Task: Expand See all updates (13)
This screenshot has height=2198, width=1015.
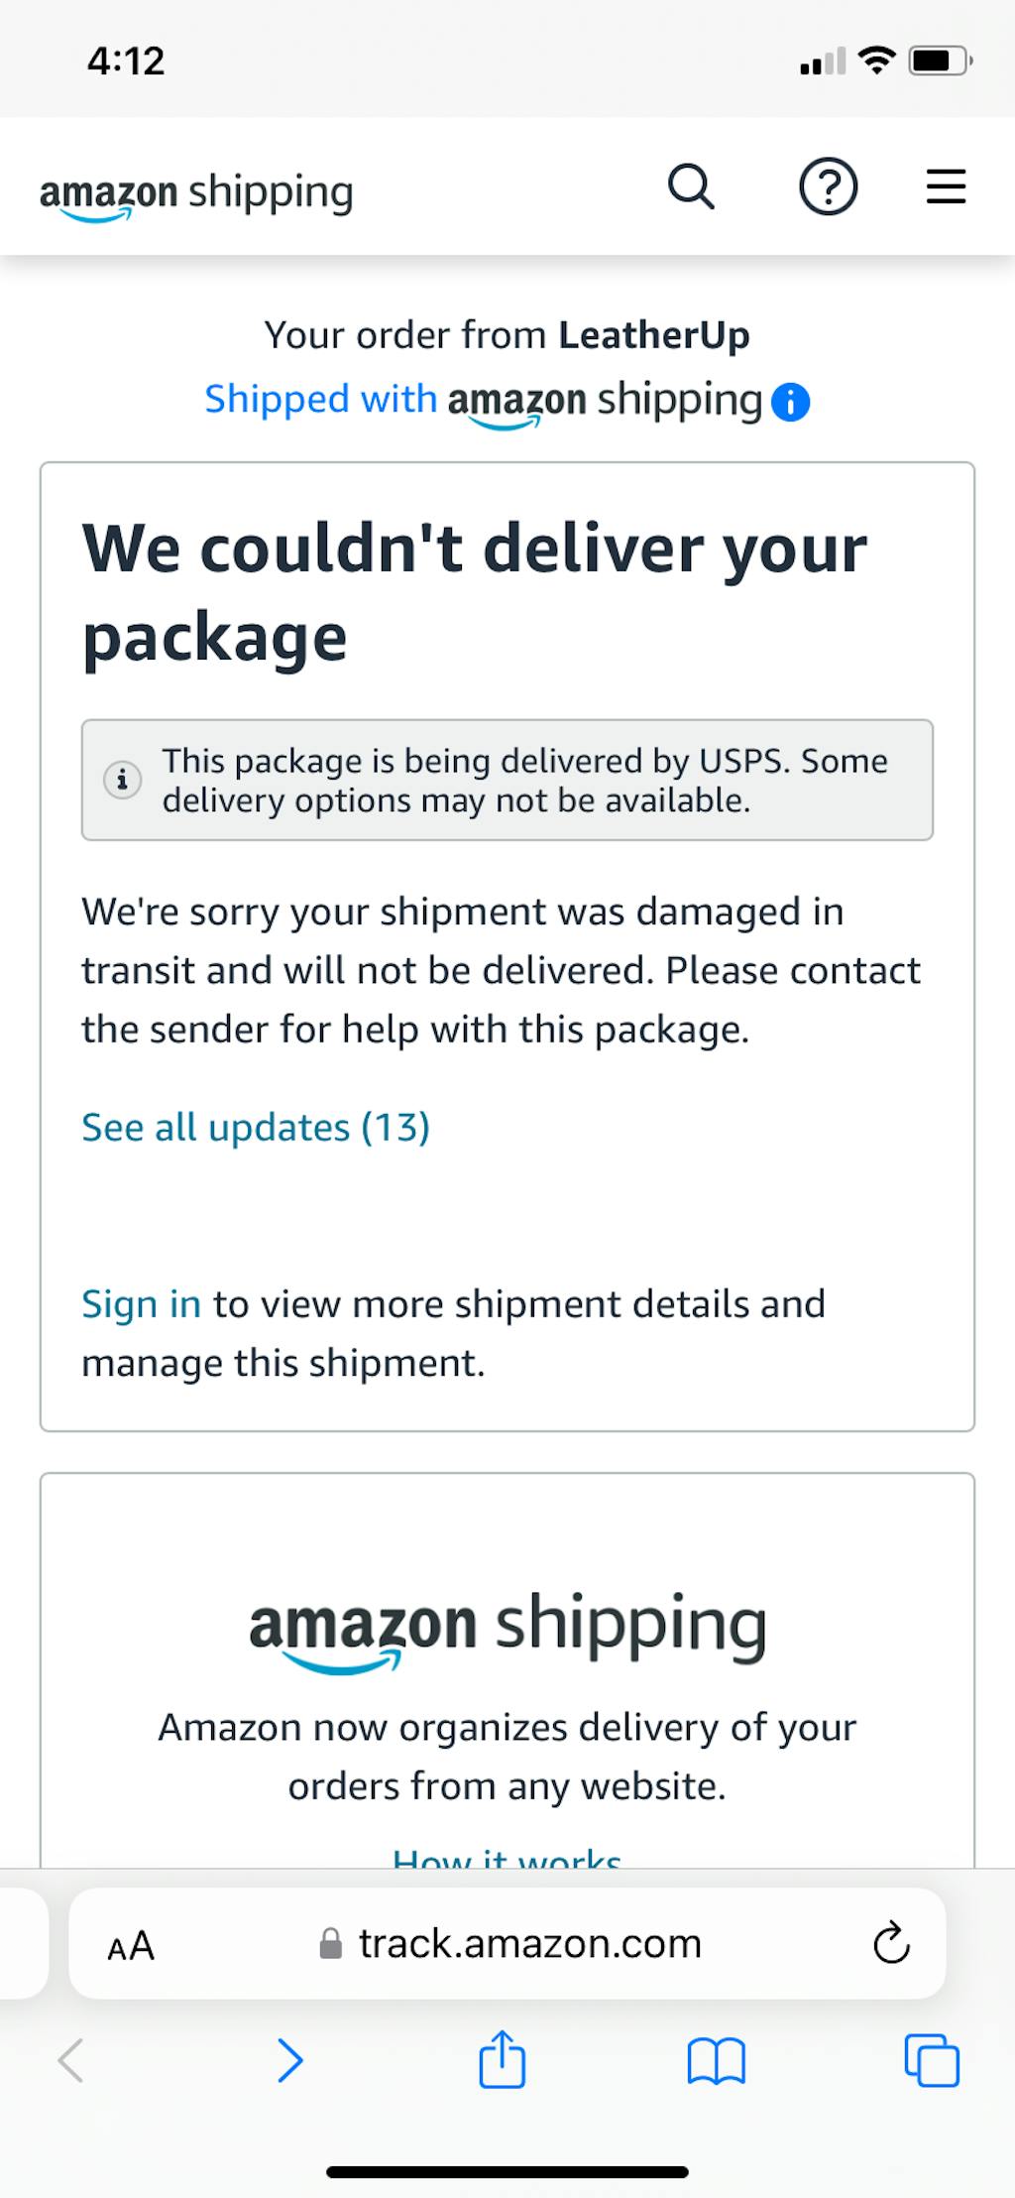Action: tap(256, 1128)
